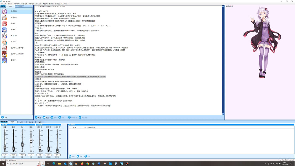Click the 短ポーズ value input box
Viewport: 295px width, 166px height.
click(40, 155)
